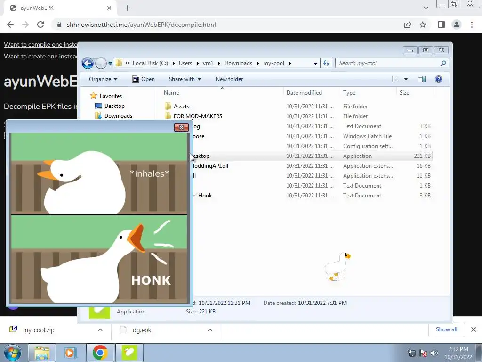Open Explorer help icon
482x362 pixels.
coord(439,79)
